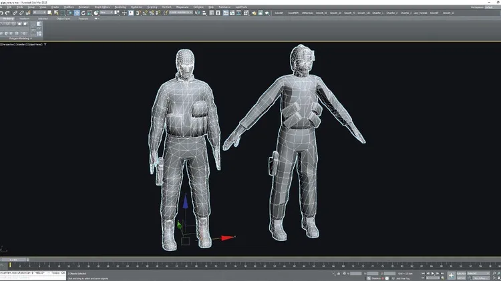This screenshot has width=501, height=281.
Task: Click the [Perspective] viewport label
Action: 9,44
